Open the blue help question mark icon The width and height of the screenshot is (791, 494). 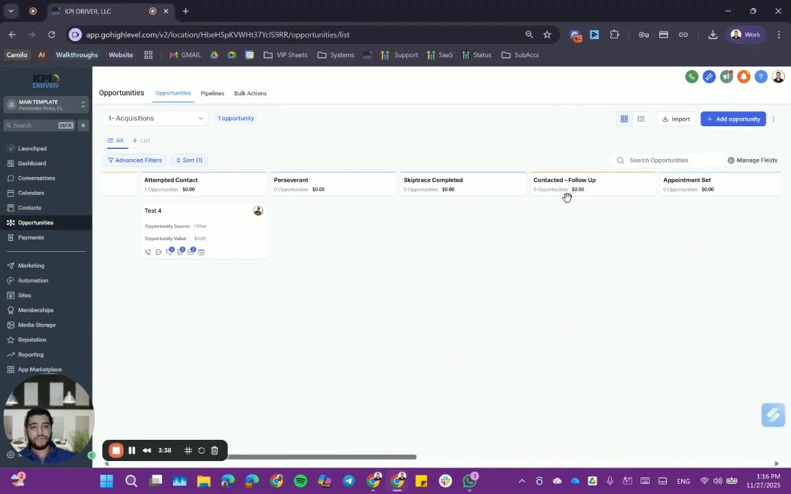point(761,77)
